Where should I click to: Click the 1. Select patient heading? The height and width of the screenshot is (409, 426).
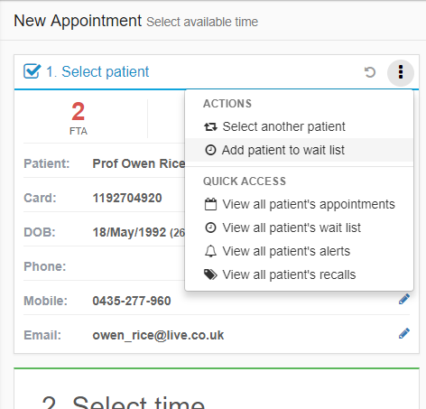[97, 72]
